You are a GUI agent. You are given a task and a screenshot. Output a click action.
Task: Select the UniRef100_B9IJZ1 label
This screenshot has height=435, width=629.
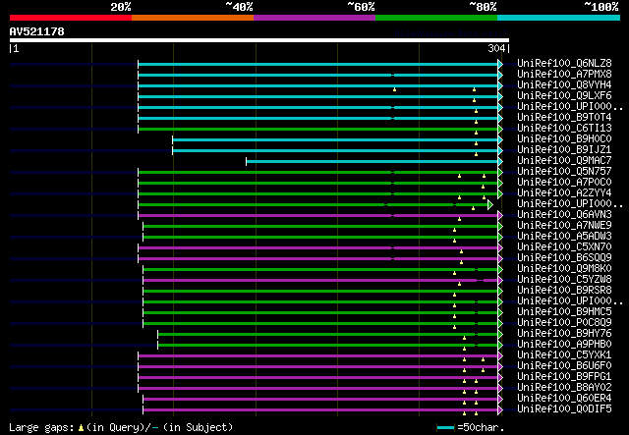tap(564, 150)
